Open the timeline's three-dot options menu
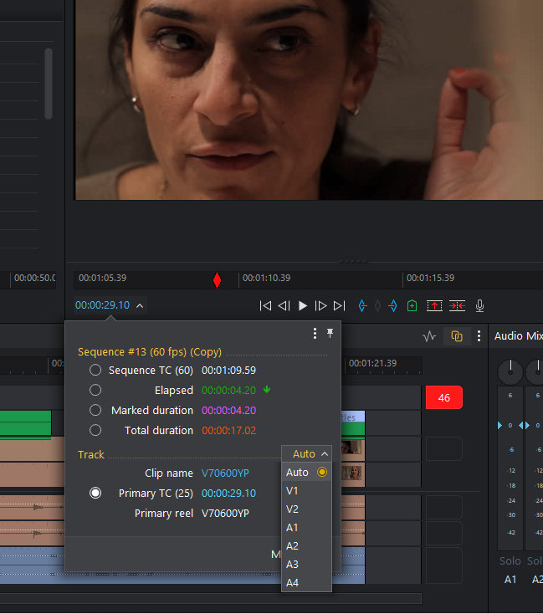This screenshot has height=614, width=543. click(x=479, y=336)
